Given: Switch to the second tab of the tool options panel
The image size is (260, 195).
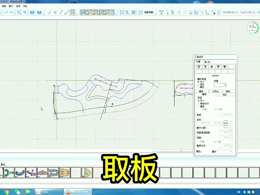Looking at the screenshot, I should (207, 62).
